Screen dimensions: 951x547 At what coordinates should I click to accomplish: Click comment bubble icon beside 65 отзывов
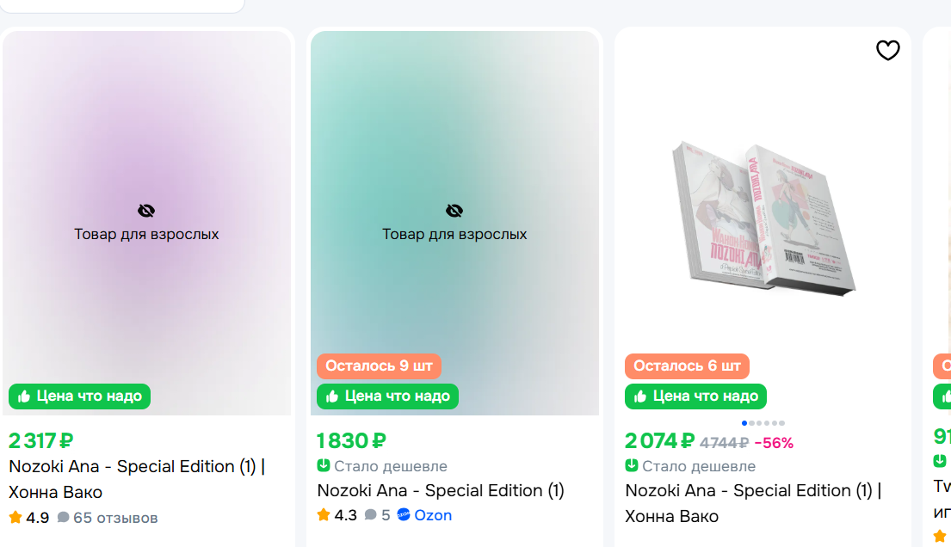click(x=63, y=518)
